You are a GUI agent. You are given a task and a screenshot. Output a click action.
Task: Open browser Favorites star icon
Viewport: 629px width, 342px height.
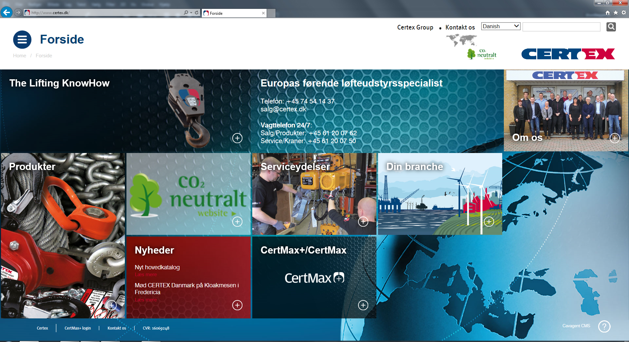616,12
